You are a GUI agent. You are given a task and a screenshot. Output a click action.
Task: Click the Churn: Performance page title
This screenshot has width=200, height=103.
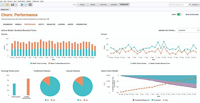(19, 15)
